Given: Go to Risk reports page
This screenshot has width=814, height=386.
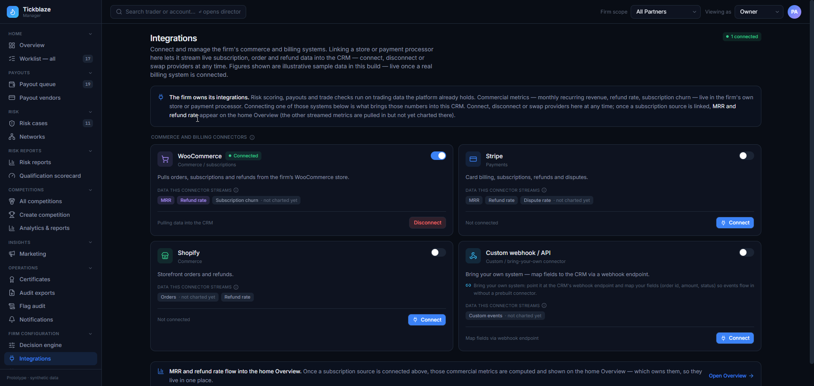Looking at the screenshot, I should click(51, 162).
